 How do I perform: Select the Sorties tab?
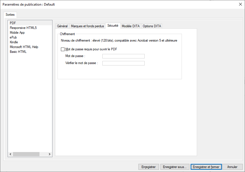(x=10, y=15)
